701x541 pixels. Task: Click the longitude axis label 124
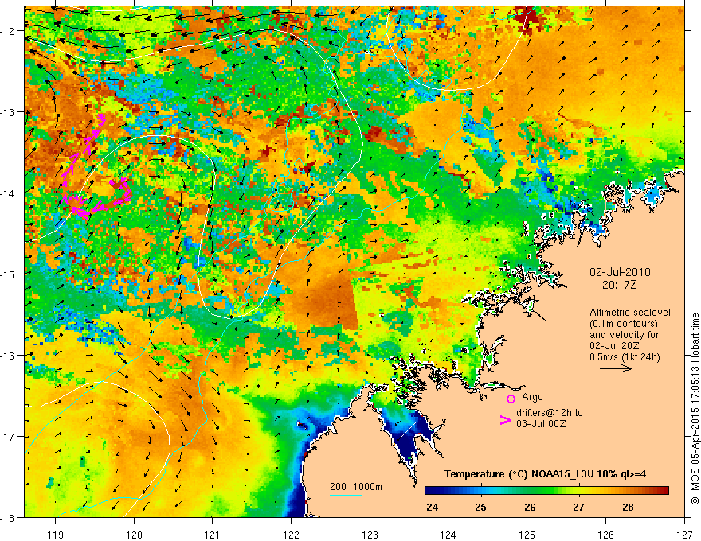click(448, 535)
